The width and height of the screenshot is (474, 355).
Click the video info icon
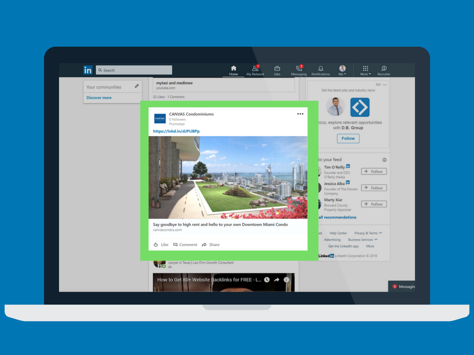coord(286,280)
